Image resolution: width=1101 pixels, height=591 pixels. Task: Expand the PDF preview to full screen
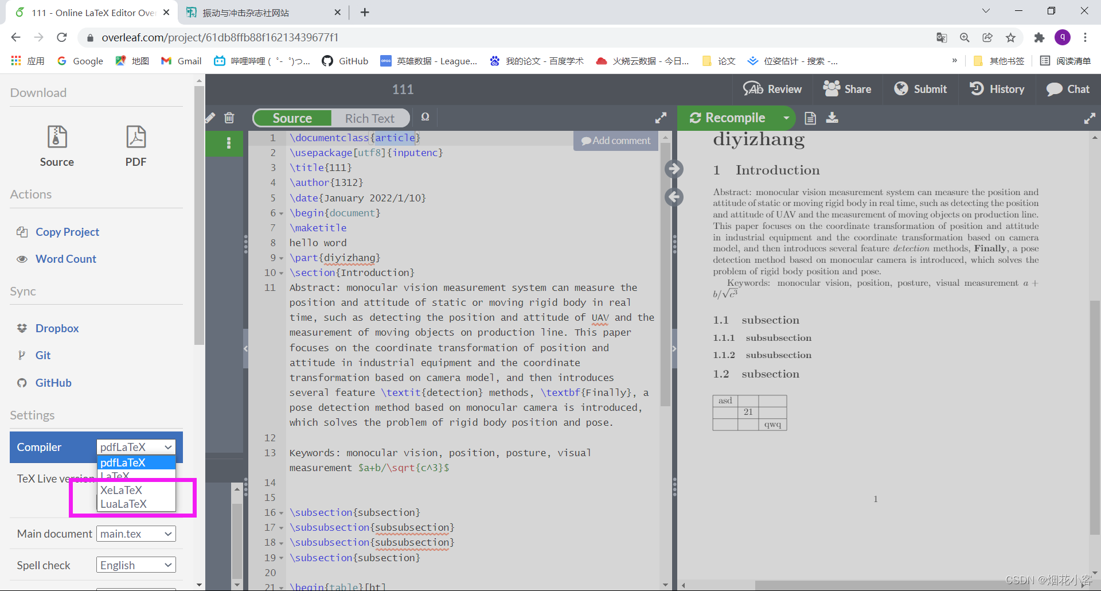pyautogui.click(x=1090, y=118)
